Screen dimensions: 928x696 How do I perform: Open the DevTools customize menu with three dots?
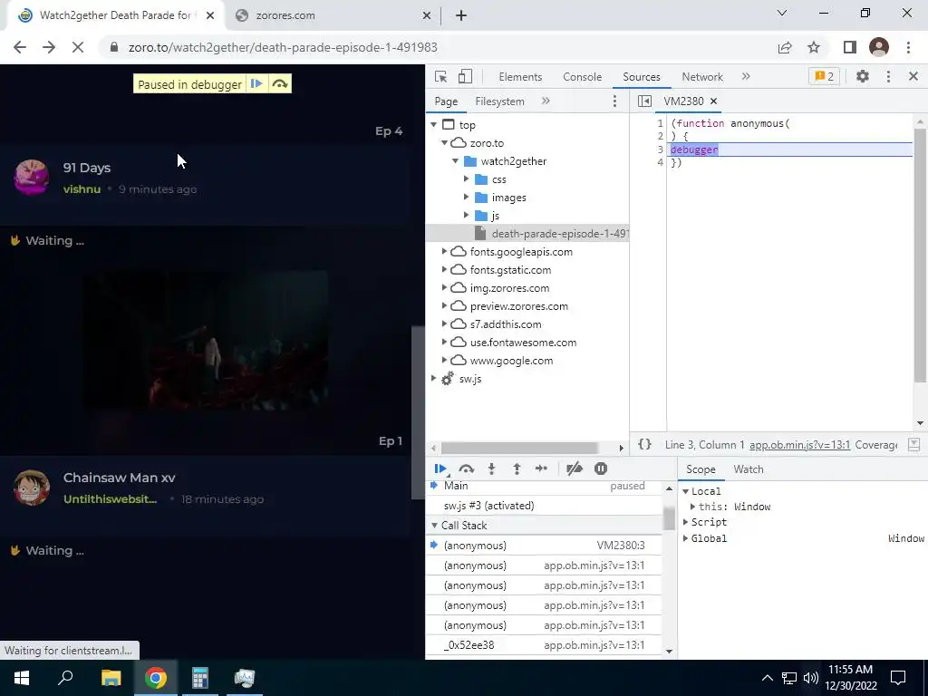click(x=888, y=76)
